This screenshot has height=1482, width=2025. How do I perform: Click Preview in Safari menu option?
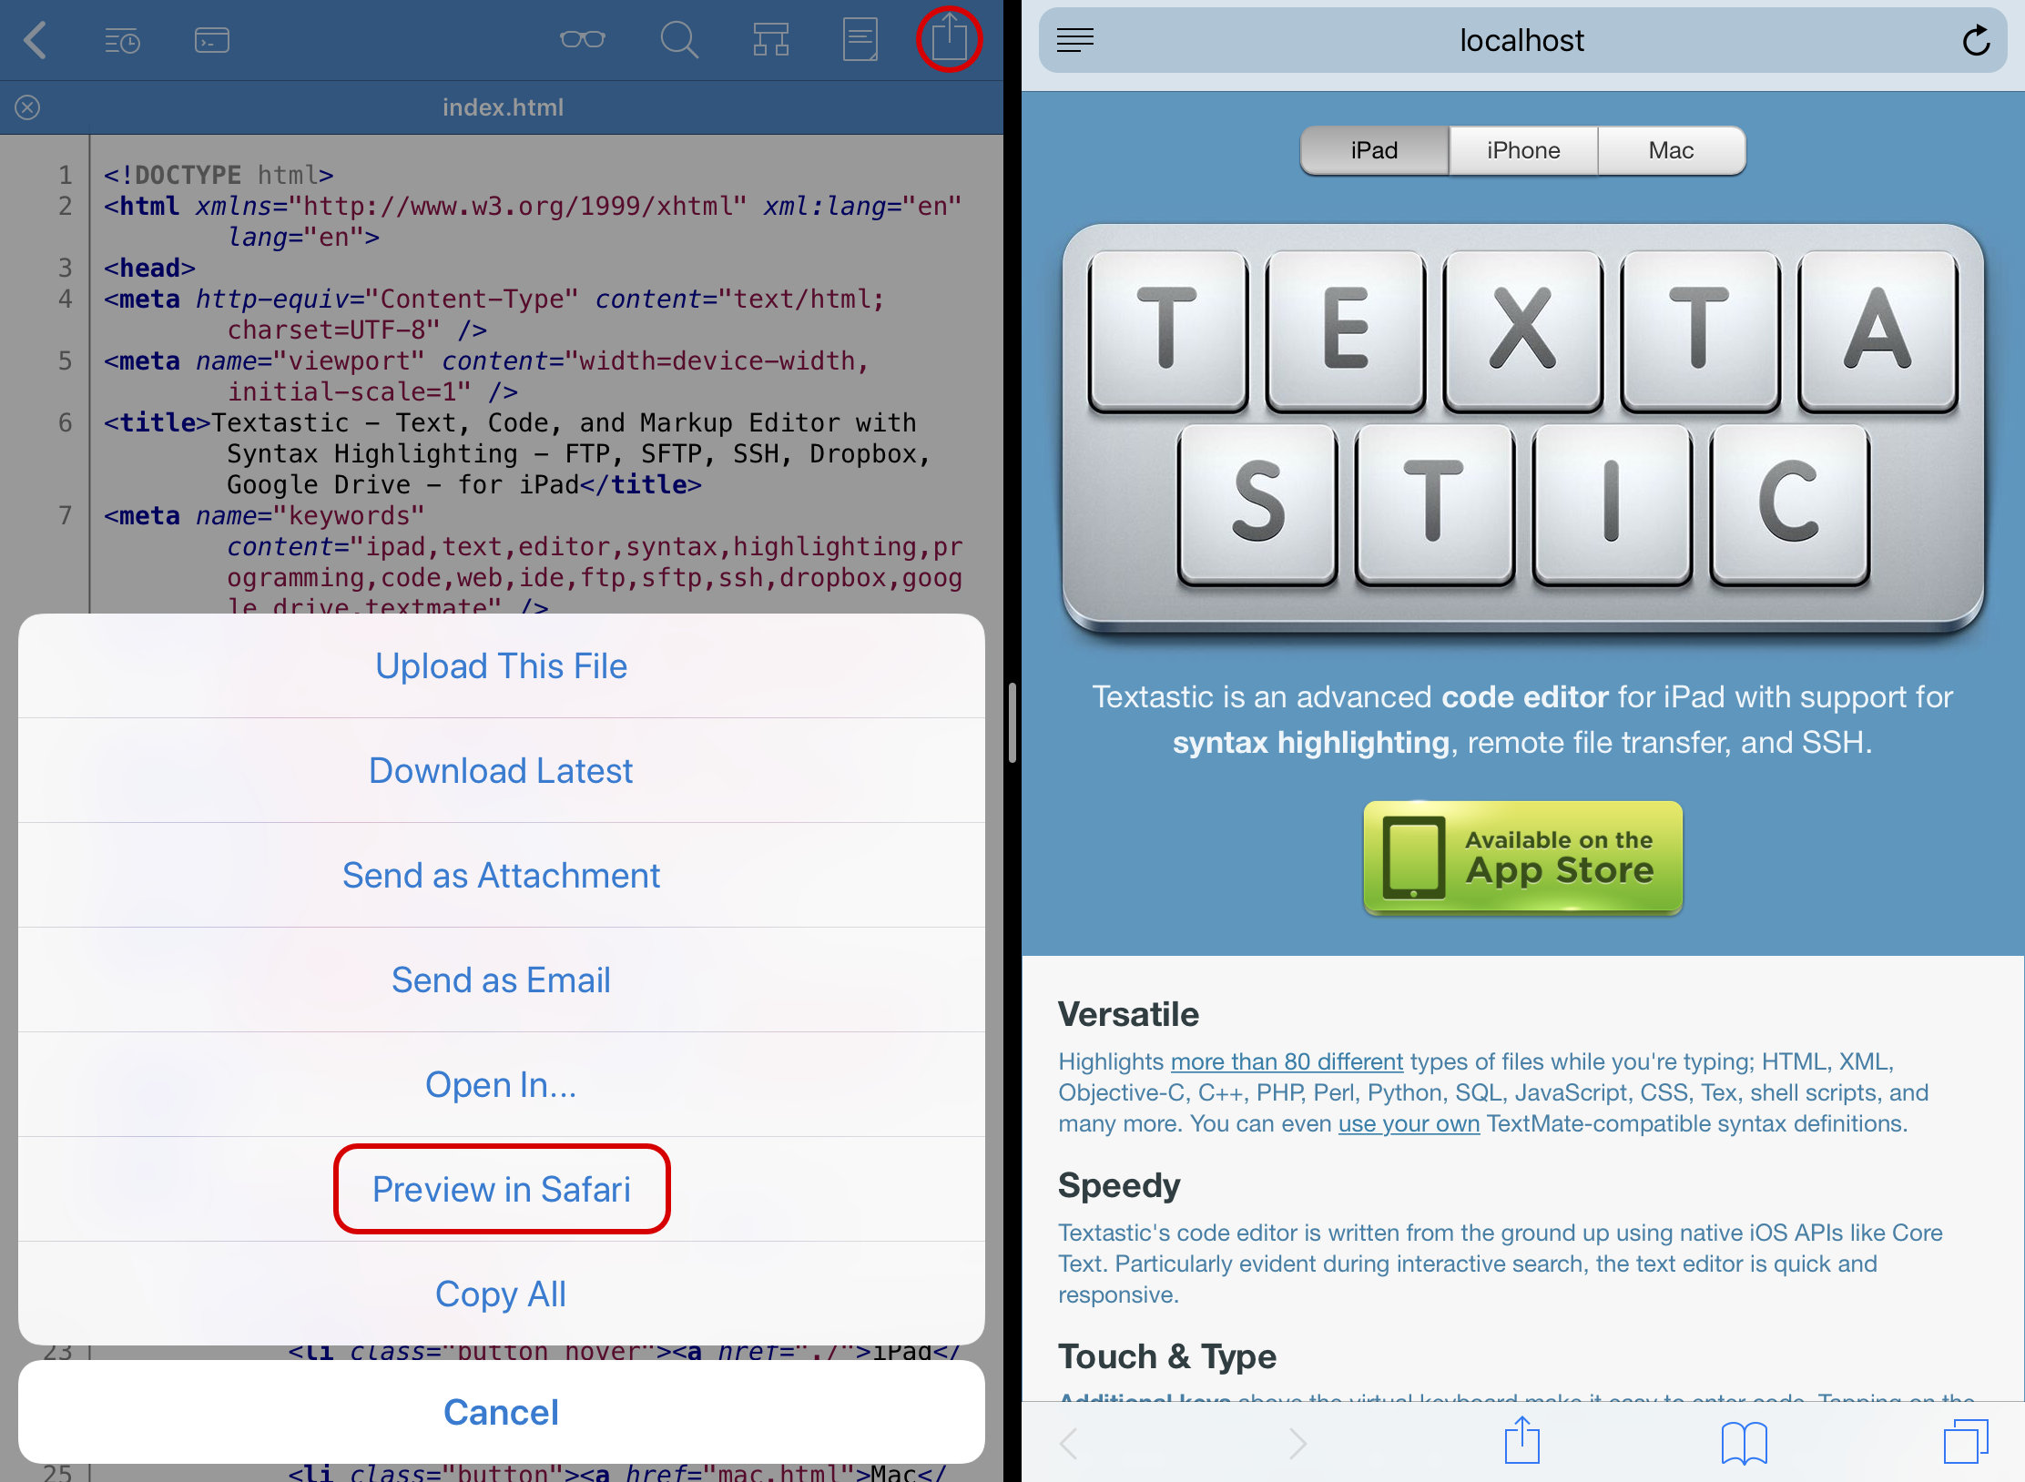pos(500,1185)
